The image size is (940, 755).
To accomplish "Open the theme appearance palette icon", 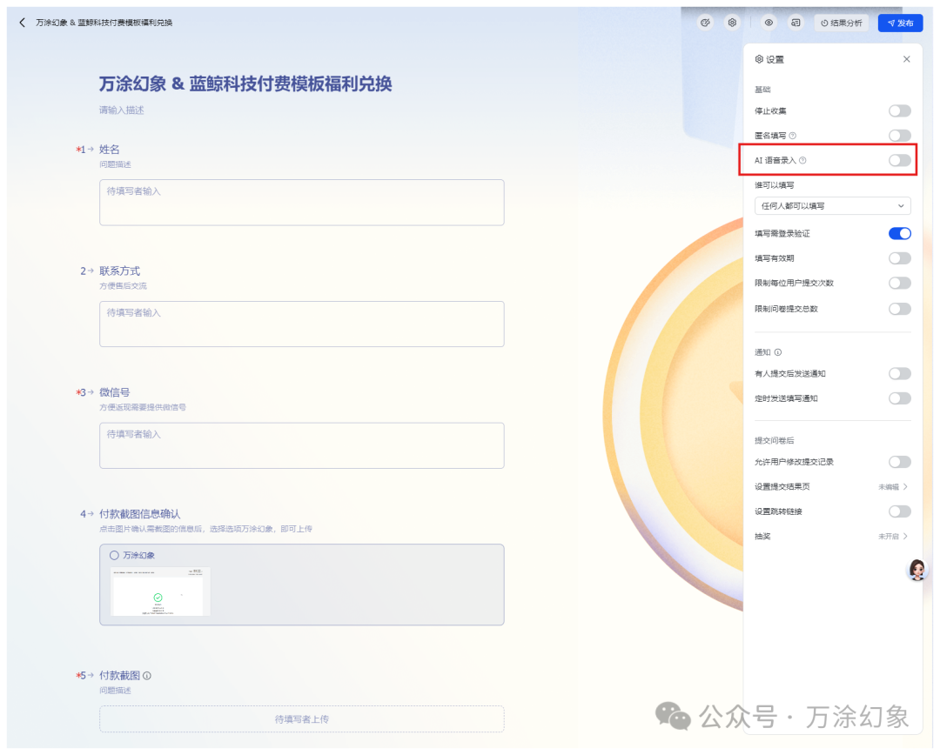I will tap(707, 23).
